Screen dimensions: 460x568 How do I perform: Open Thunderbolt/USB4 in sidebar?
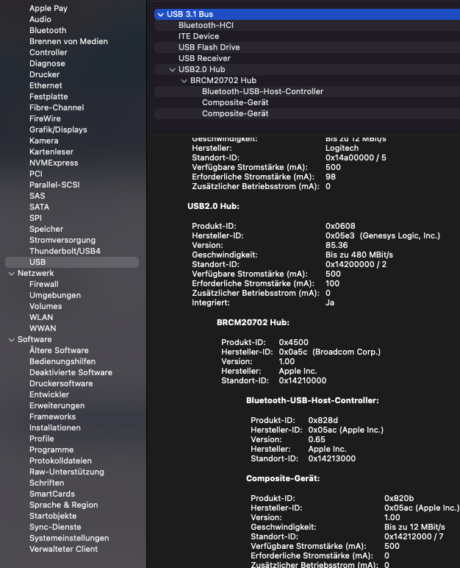(65, 252)
